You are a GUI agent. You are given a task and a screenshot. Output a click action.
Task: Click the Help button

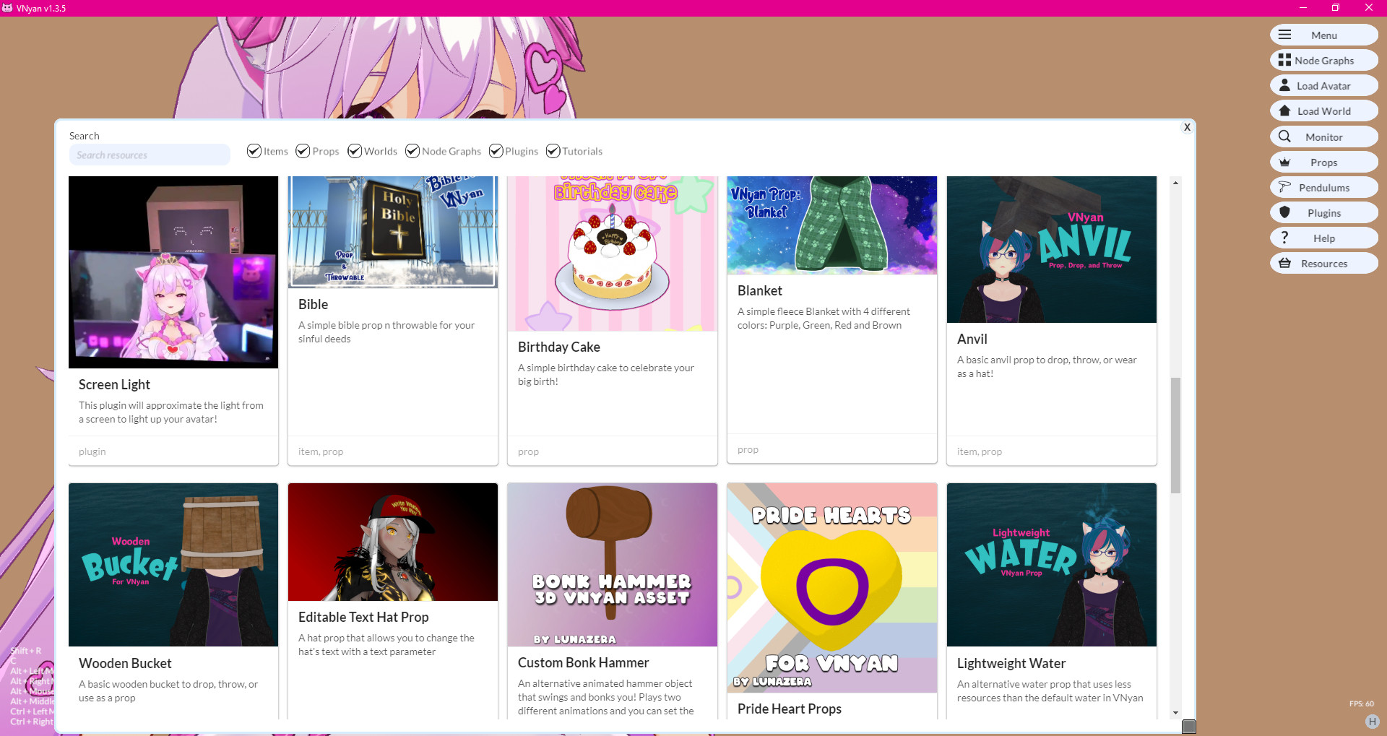(x=1323, y=238)
